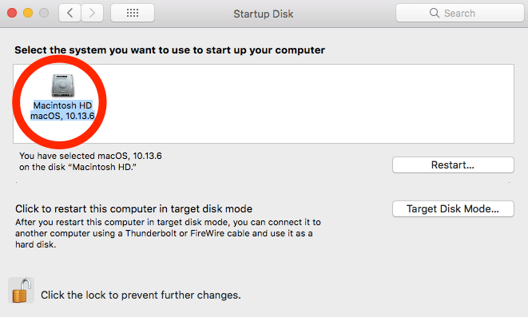The width and height of the screenshot is (528, 317).
Task: Focus the Search text field
Action: click(459, 13)
